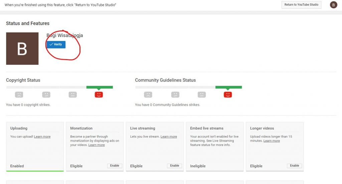This screenshot has width=342, height=184.
Task: Click the Copyright Status heading
Action: (23, 80)
